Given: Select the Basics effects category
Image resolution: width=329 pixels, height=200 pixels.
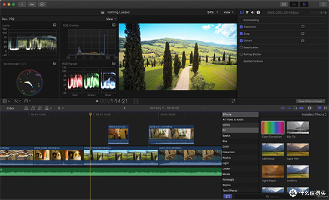Looking at the screenshot, I should (226, 135).
